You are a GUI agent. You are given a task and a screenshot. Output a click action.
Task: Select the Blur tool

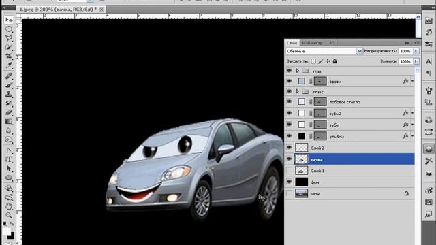[9, 131]
